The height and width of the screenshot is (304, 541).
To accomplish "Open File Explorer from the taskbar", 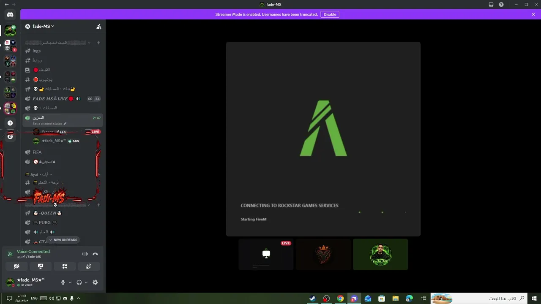I will 396,299.
